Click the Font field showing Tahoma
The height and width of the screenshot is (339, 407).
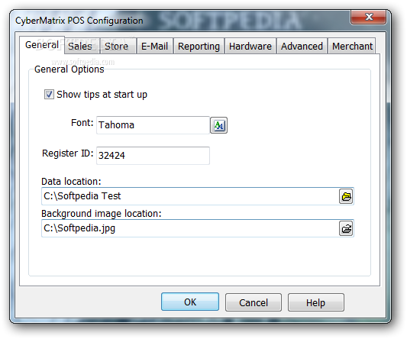153,125
